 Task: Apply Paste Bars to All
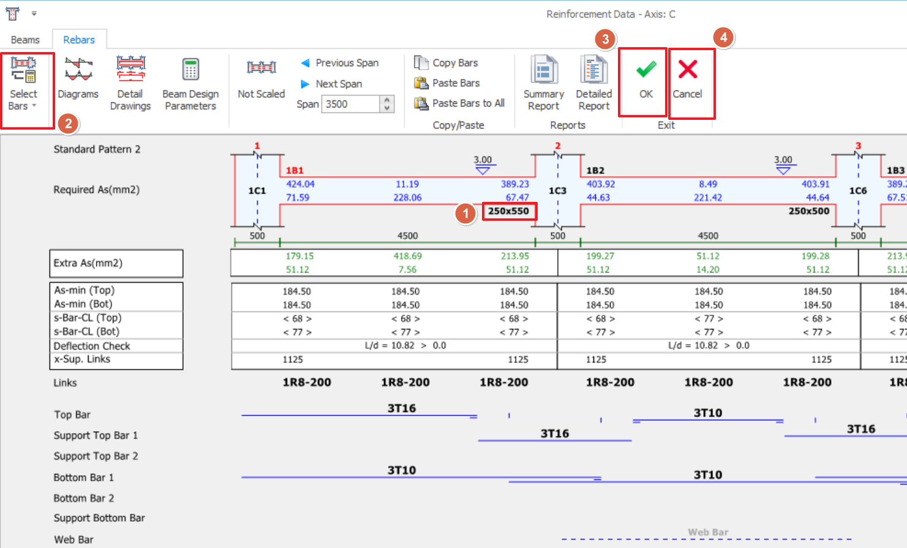coord(461,103)
